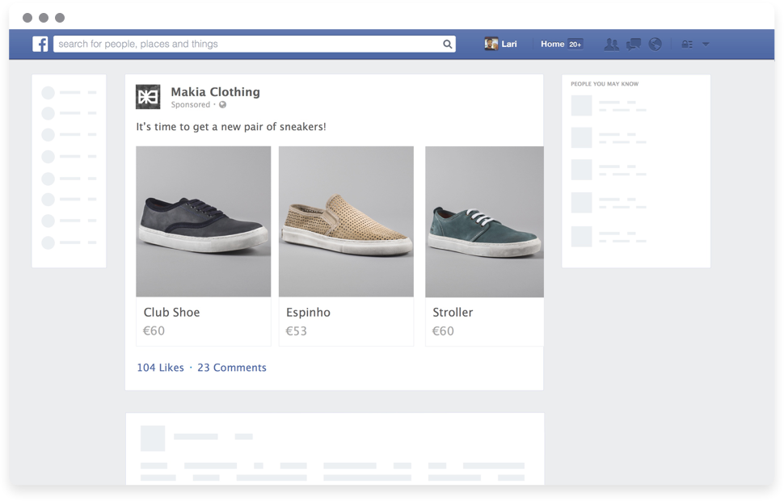Open Lari's profile picture

pyautogui.click(x=491, y=44)
